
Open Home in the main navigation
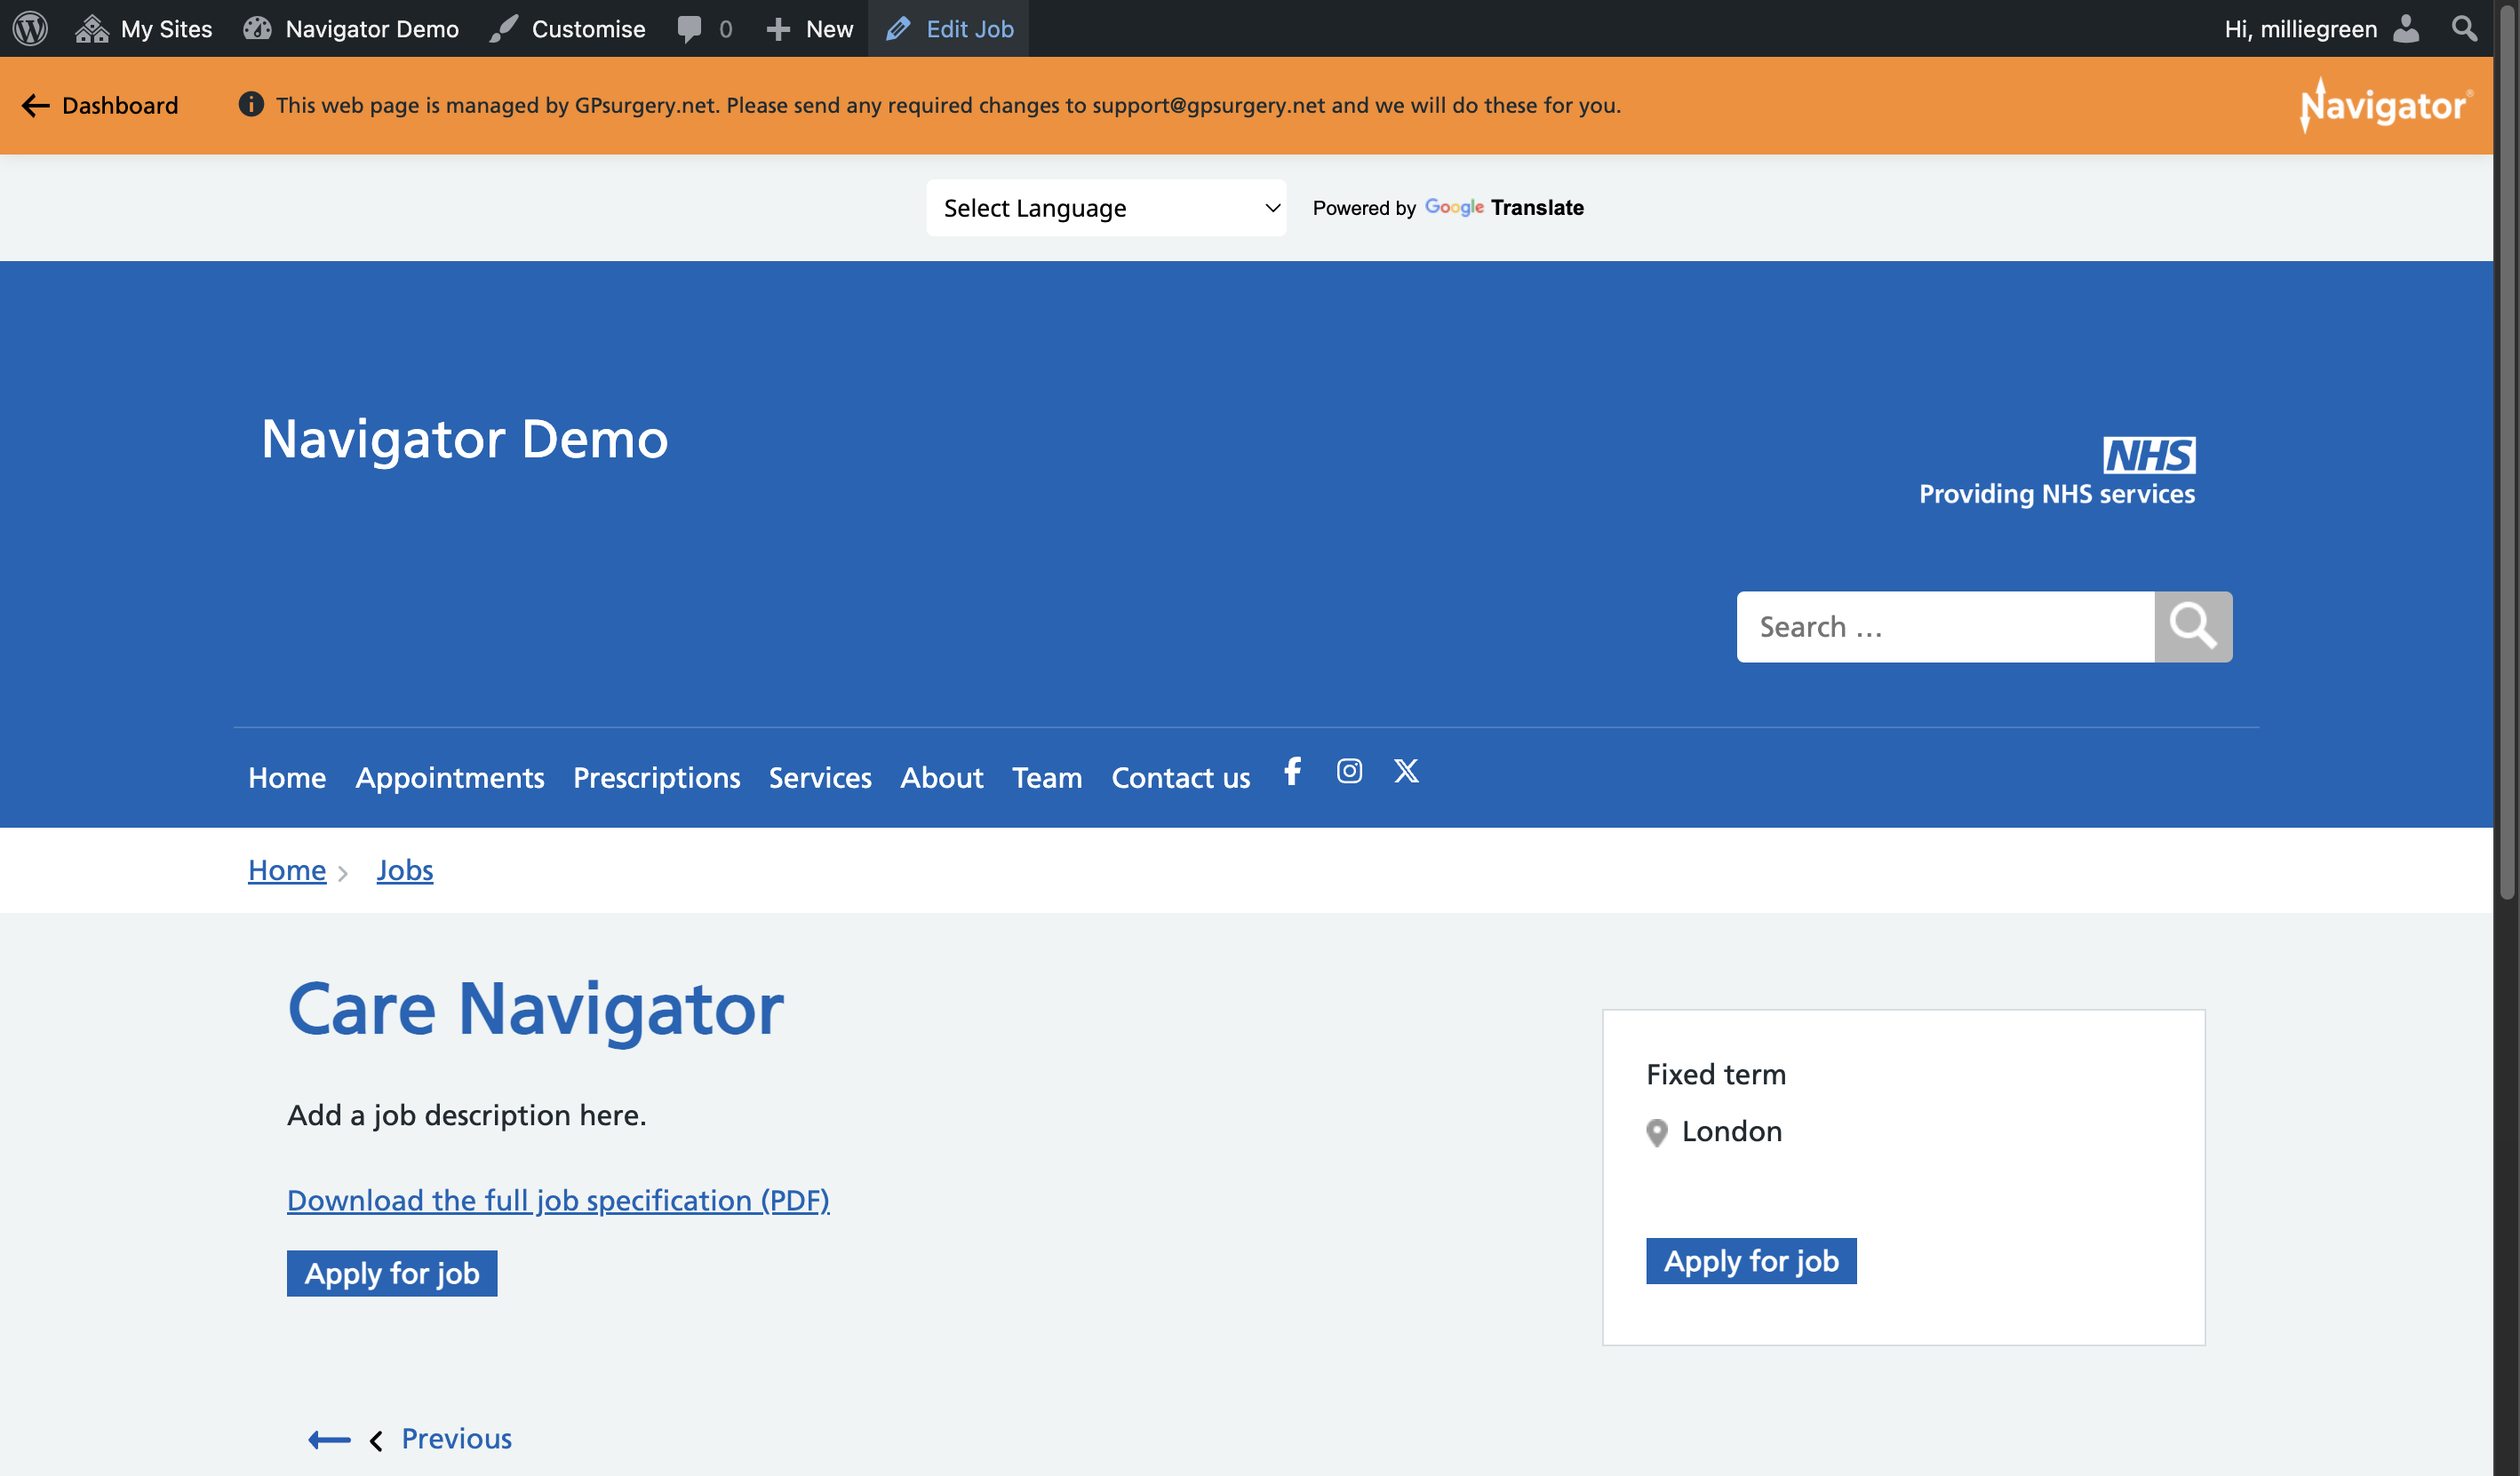pyautogui.click(x=287, y=777)
